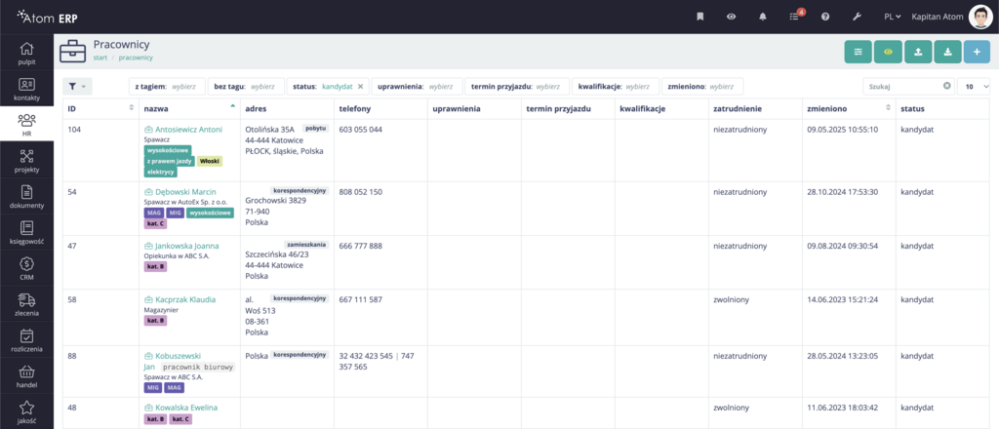This screenshot has width=999, height=429.
Task: Sort by zmieniono column
Action: click(x=849, y=109)
